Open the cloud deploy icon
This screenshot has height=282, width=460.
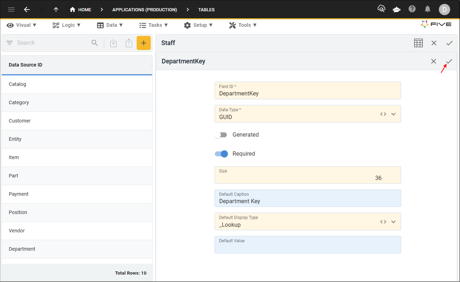point(381,9)
